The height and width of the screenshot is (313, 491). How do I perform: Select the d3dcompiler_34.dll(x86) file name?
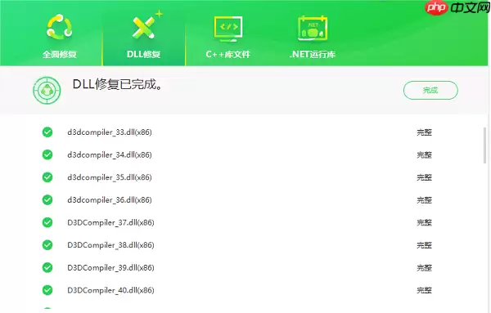pos(110,154)
